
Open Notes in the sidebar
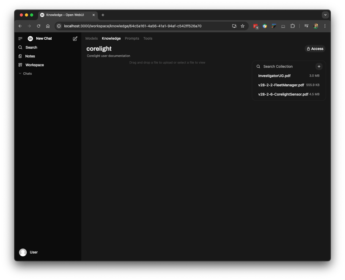30,56
